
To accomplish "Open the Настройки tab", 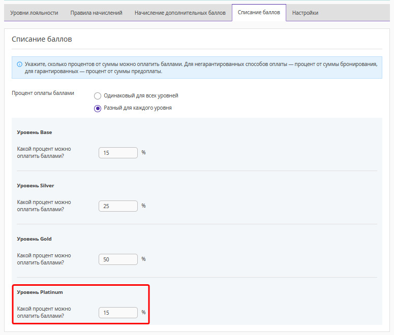I will tap(305, 13).
